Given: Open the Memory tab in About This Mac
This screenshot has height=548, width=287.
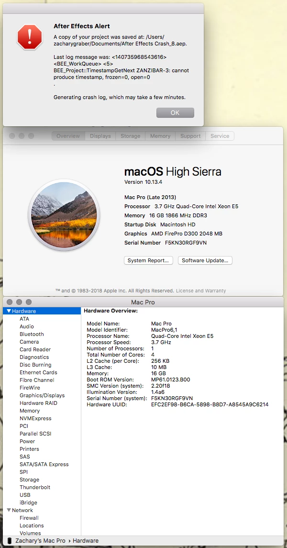Looking at the screenshot, I should coord(160,136).
